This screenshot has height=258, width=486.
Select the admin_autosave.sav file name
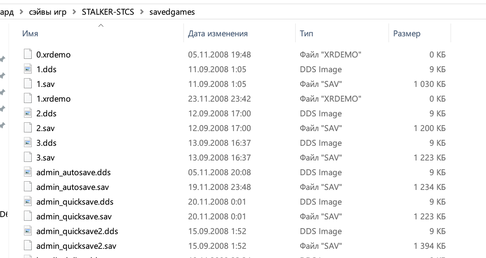73,187
